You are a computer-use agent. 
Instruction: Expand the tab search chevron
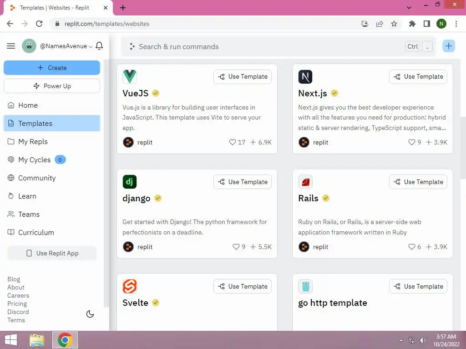pyautogui.click(x=409, y=8)
